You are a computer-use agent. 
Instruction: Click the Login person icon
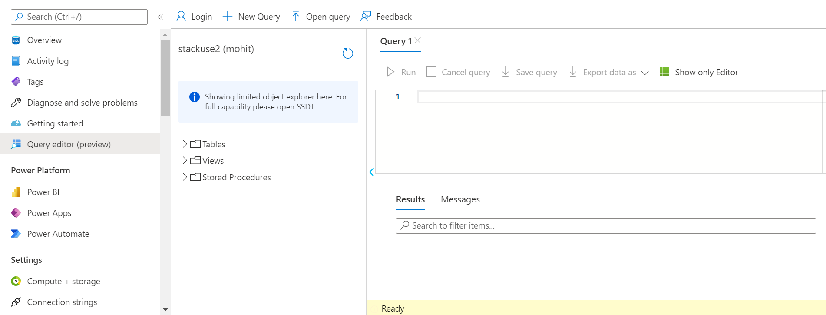[181, 17]
